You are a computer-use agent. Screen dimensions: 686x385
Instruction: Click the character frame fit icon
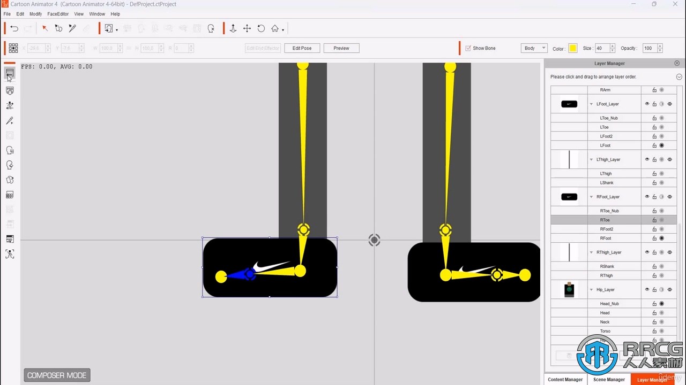[10, 254]
